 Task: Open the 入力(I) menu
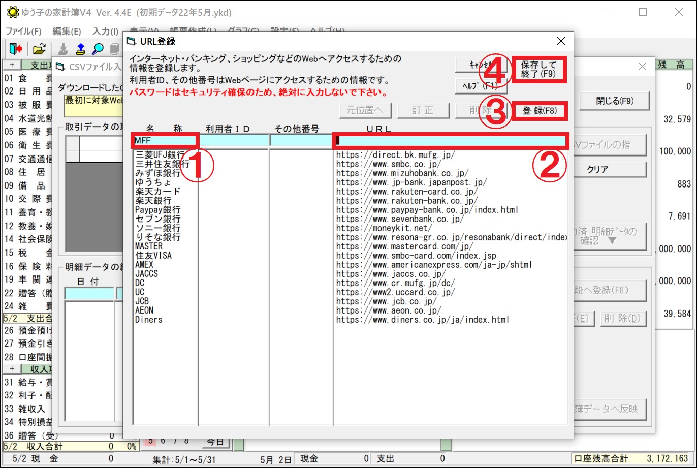click(105, 31)
